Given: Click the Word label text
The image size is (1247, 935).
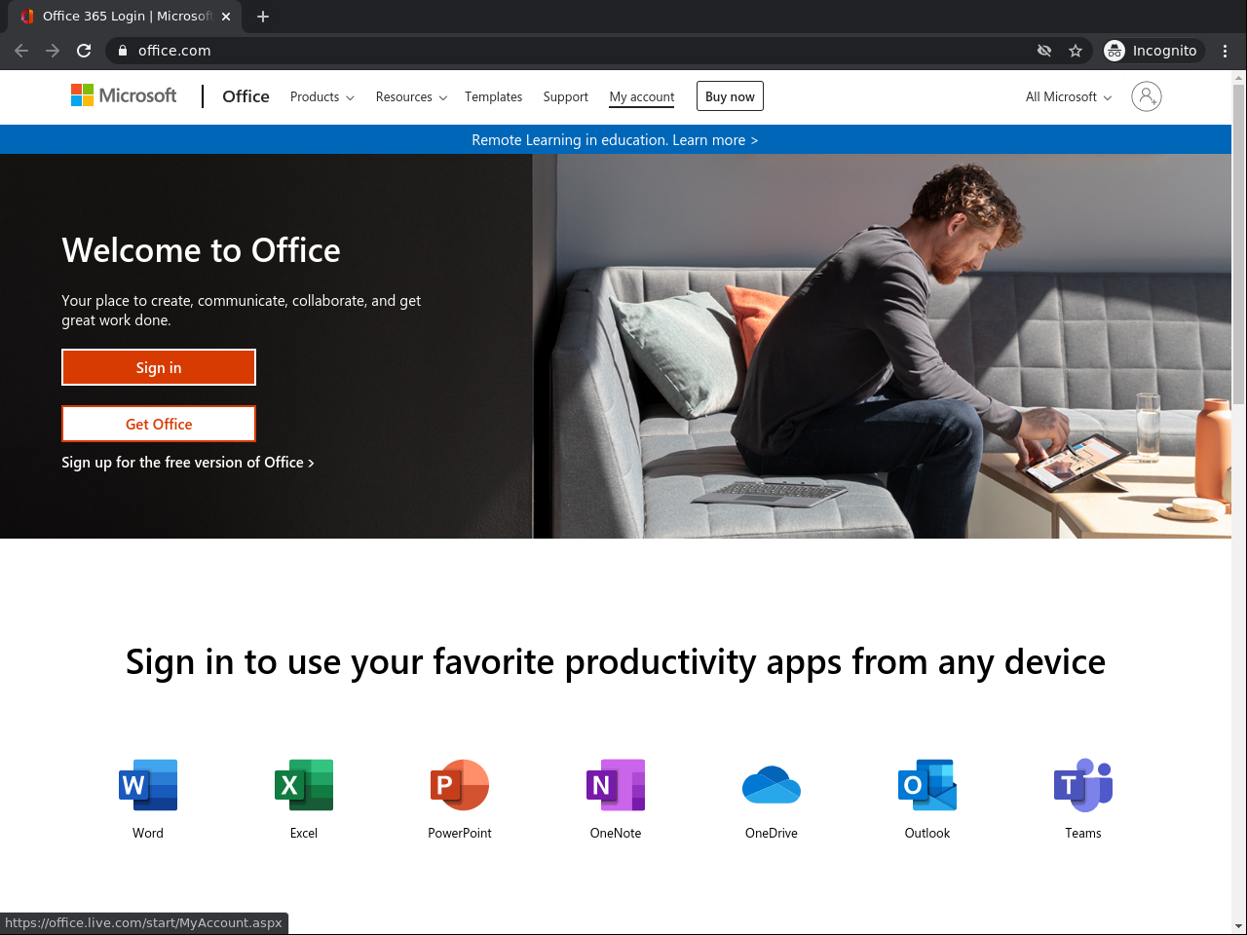Looking at the screenshot, I should pos(148,833).
